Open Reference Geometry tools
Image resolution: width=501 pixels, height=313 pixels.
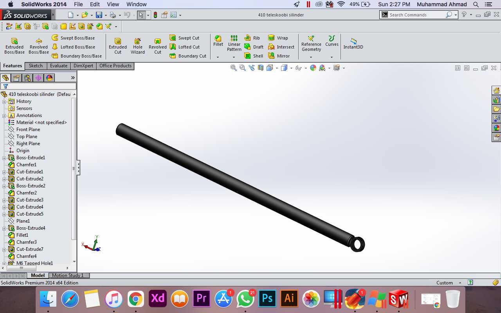[311, 43]
